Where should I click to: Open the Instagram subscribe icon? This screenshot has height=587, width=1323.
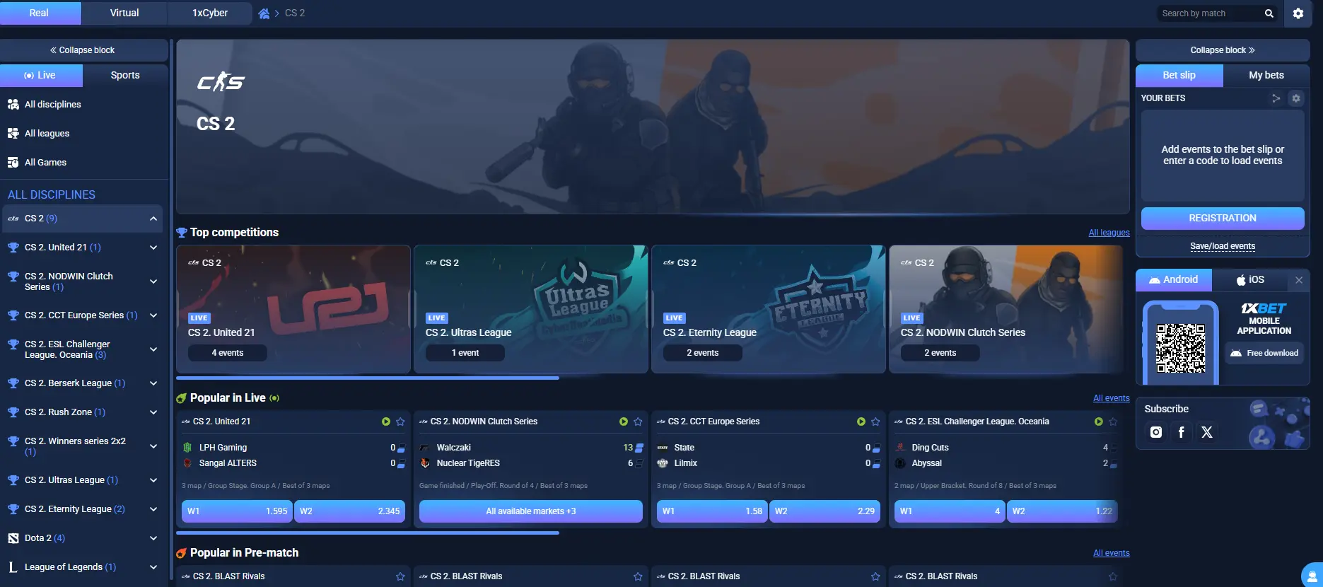[1156, 432]
